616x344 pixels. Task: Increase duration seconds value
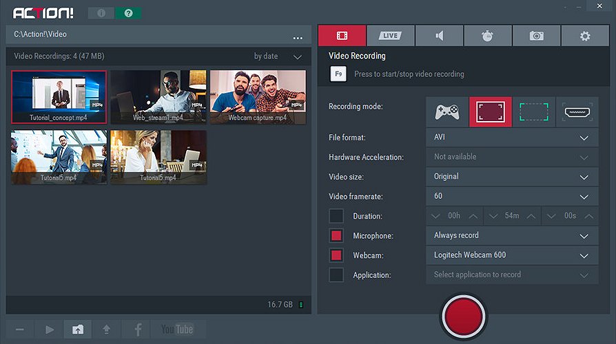tap(589, 216)
